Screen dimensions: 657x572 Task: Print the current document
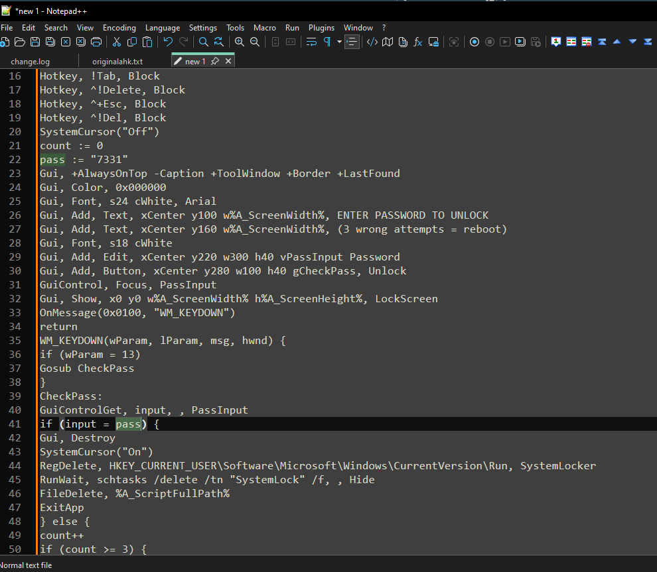(x=96, y=42)
